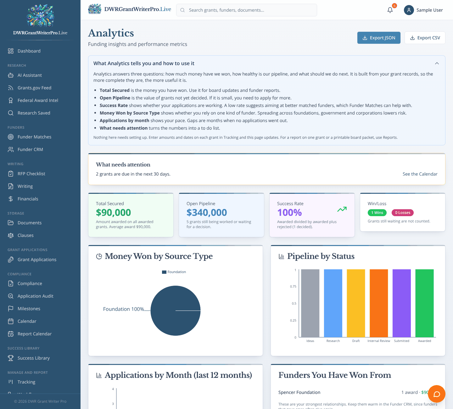Image resolution: width=453 pixels, height=409 pixels.
Task: Click the 0 Losses badge
Action: point(403,213)
